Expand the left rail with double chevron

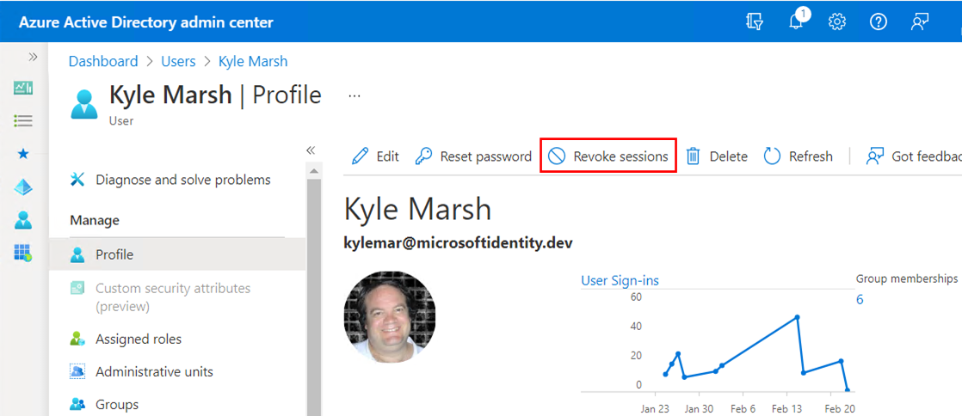(x=34, y=57)
